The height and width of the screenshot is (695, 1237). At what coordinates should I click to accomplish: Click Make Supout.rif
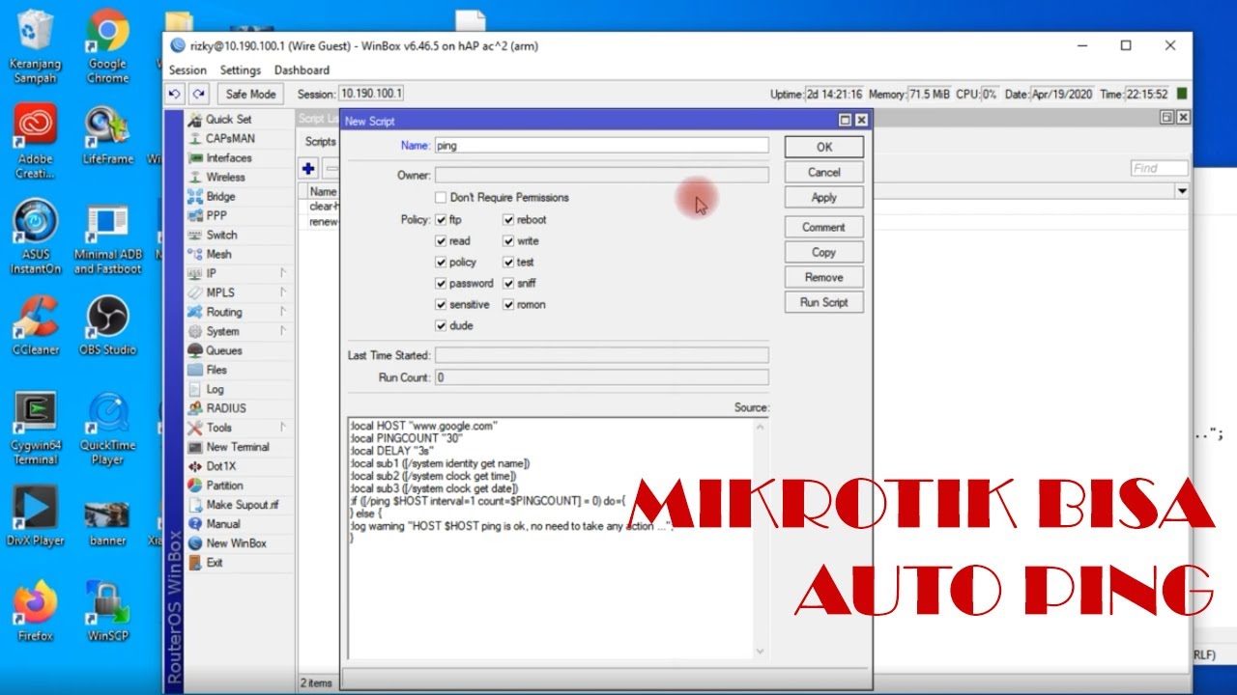(x=242, y=505)
